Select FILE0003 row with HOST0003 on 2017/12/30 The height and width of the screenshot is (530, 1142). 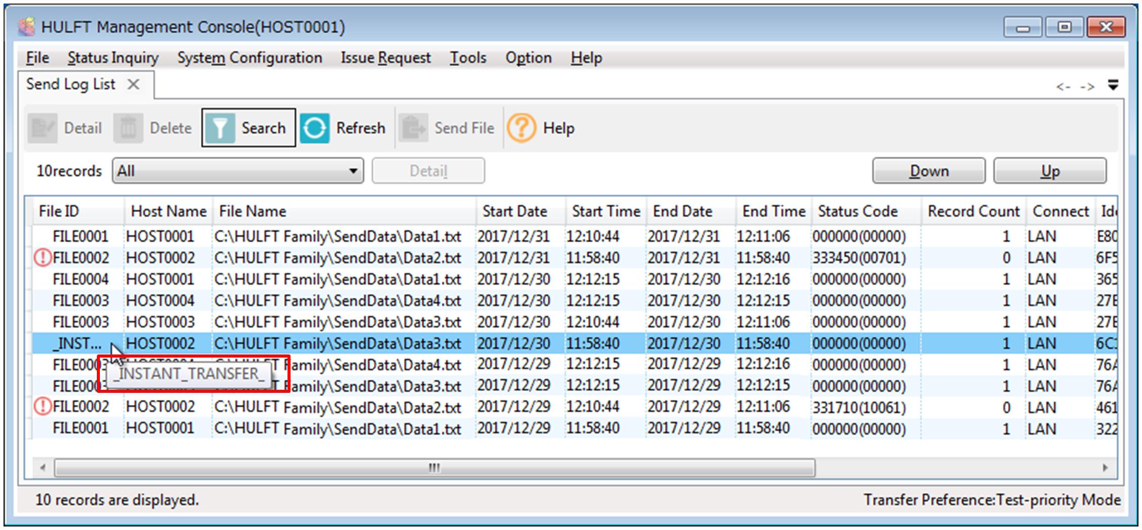(x=575, y=322)
